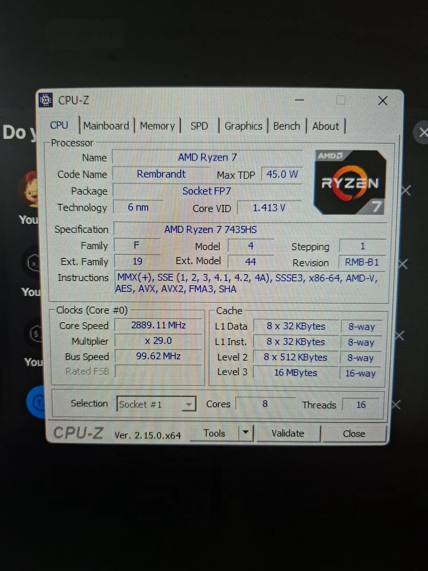Viewport: 428px width, 571px height.
Task: Click the 2889.11 MHz core speed value
Action: 158,325
